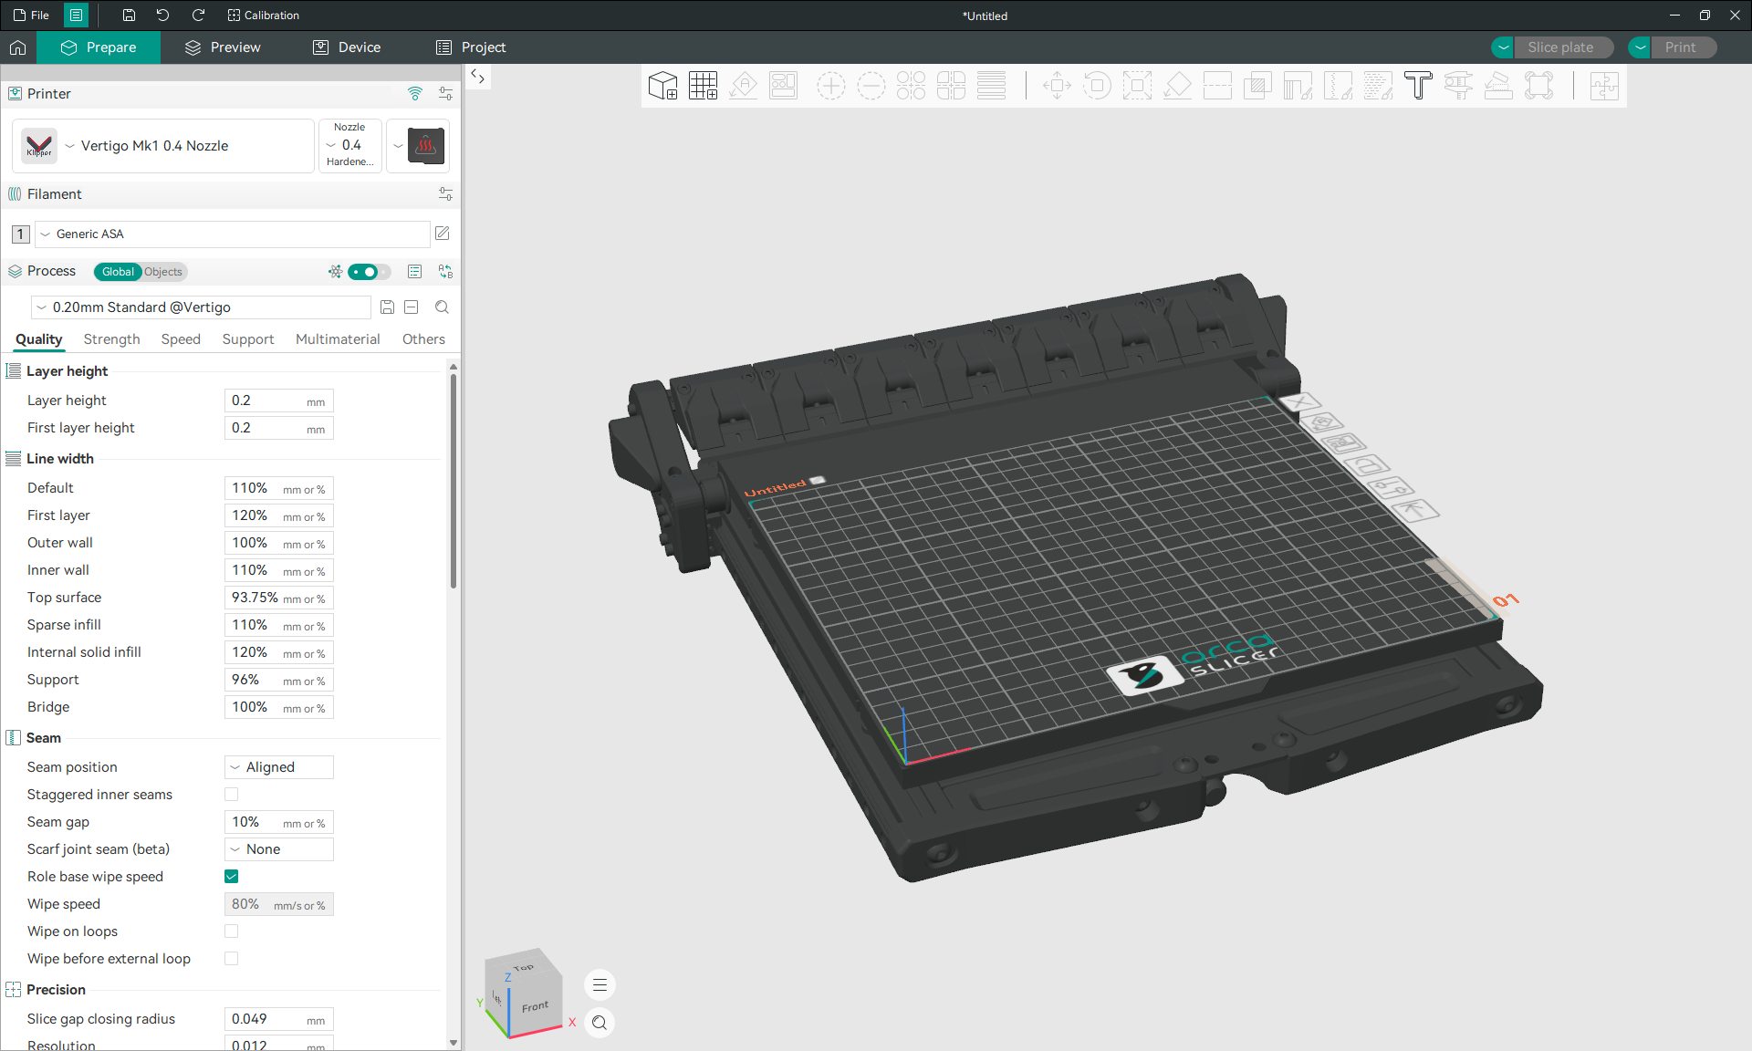
Task: Expand the Scarf joint seam dropdown
Action: tap(279, 849)
